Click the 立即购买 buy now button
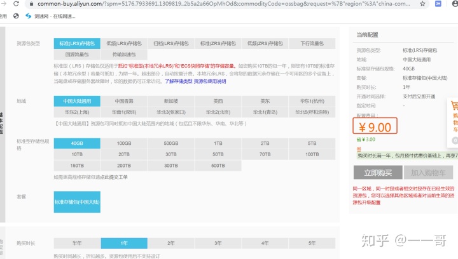 378,173
